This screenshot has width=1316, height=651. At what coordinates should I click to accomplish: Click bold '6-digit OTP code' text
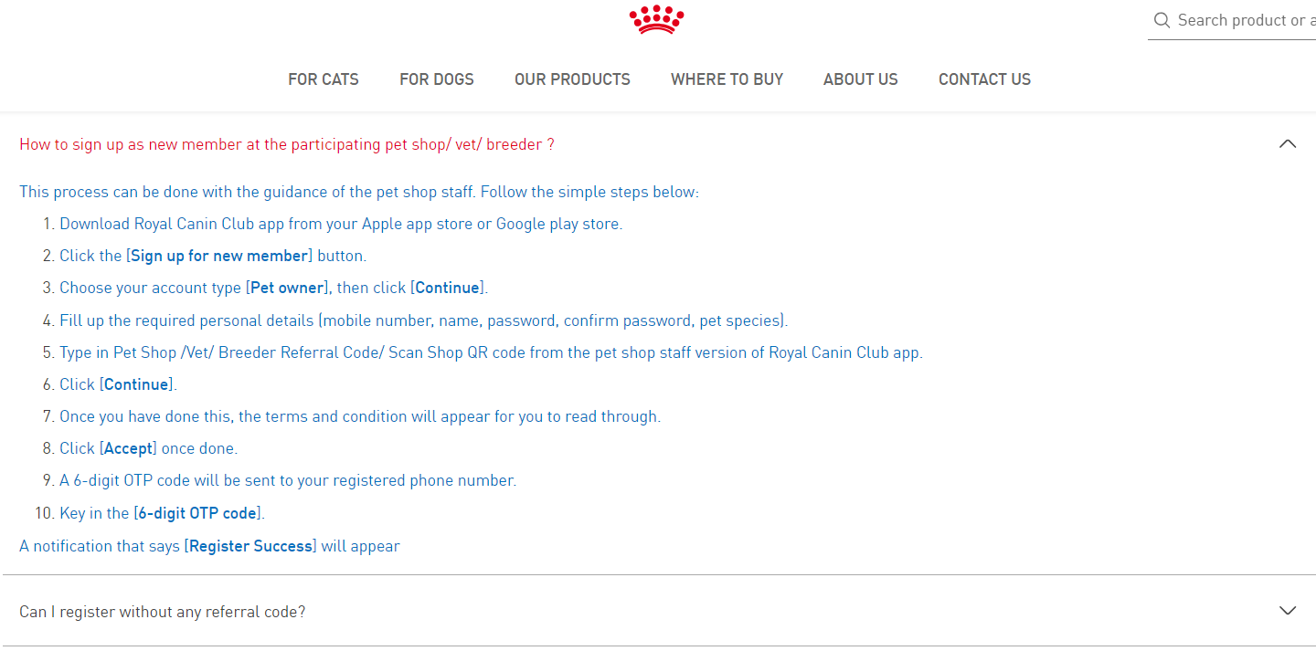[197, 513]
